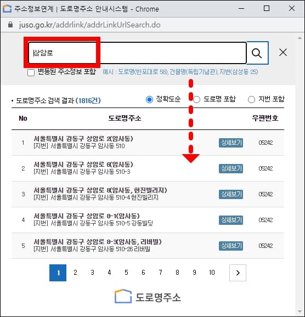305x317 pixels.
Task: Go to next page with arrow button
Action: point(238,273)
